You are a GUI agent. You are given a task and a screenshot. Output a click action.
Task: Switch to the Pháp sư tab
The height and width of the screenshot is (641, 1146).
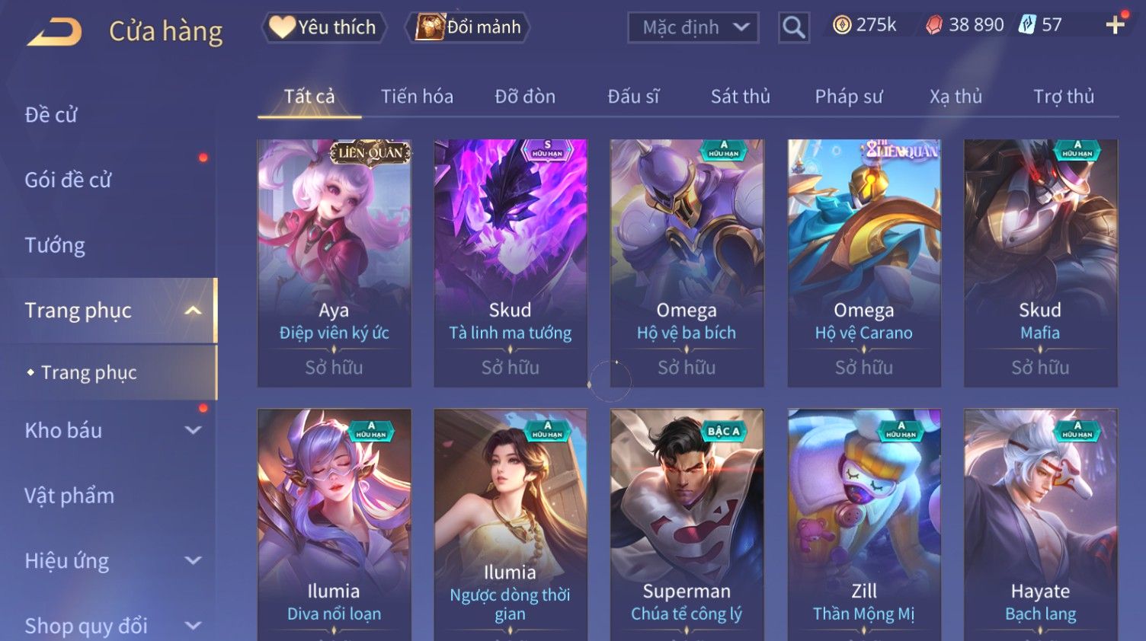point(849,97)
